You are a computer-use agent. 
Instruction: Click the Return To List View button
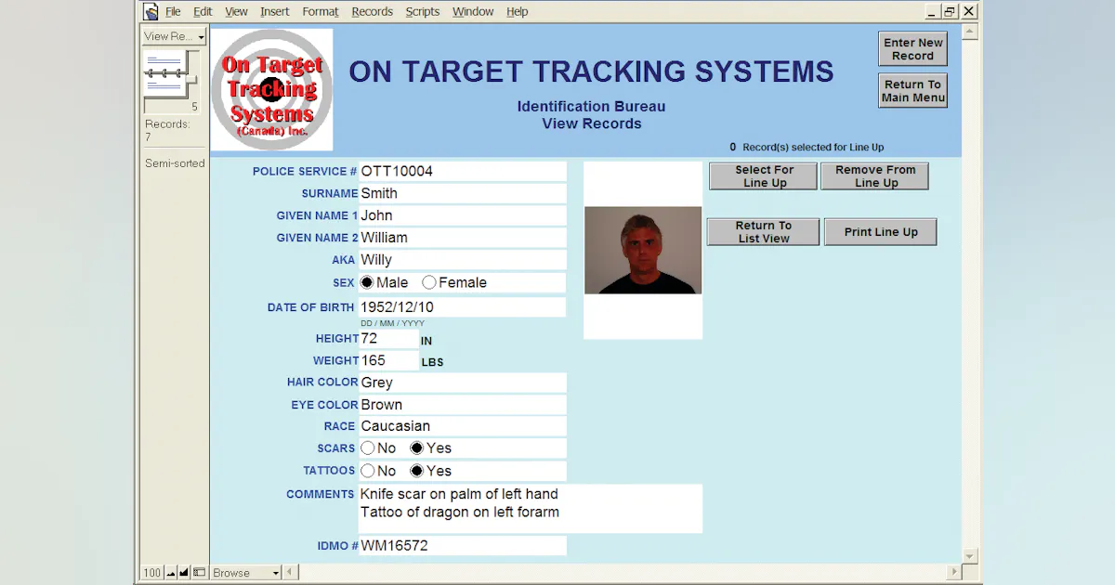(x=764, y=232)
